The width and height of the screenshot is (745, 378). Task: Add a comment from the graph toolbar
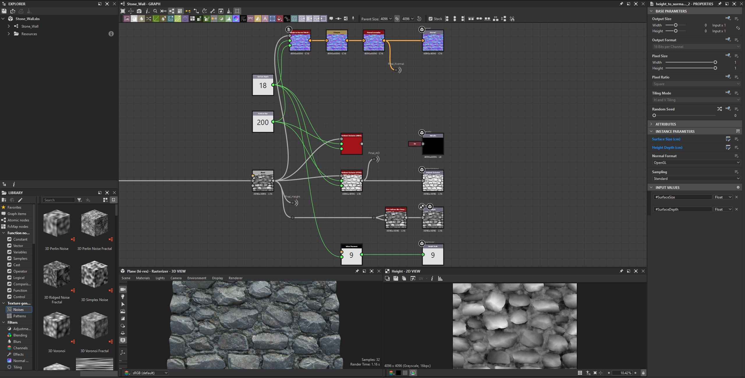point(331,19)
